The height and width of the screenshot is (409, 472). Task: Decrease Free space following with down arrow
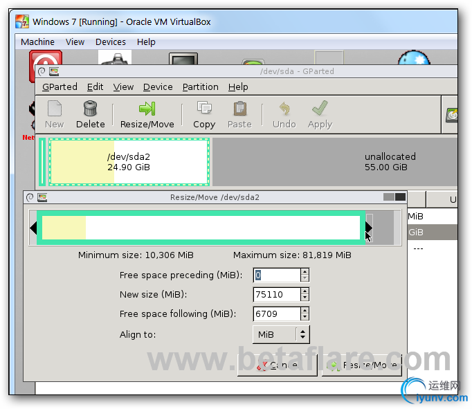click(x=305, y=317)
